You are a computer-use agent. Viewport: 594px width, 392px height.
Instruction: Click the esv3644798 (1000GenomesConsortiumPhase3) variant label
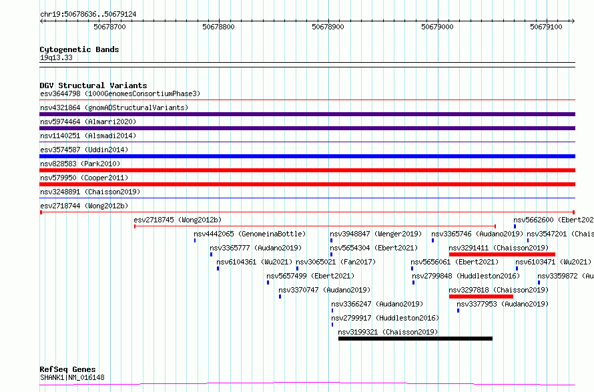point(120,93)
